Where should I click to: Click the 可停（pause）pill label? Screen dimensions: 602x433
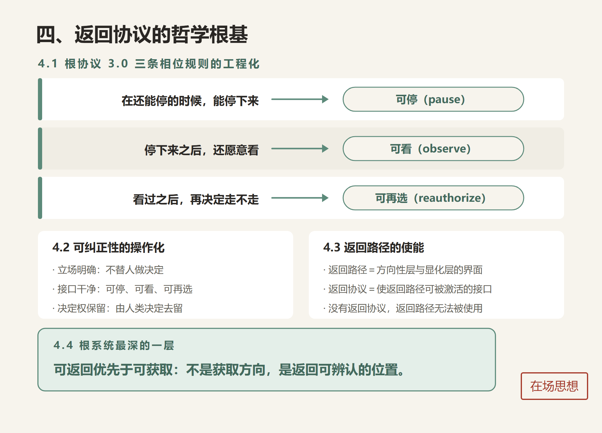coord(433,99)
